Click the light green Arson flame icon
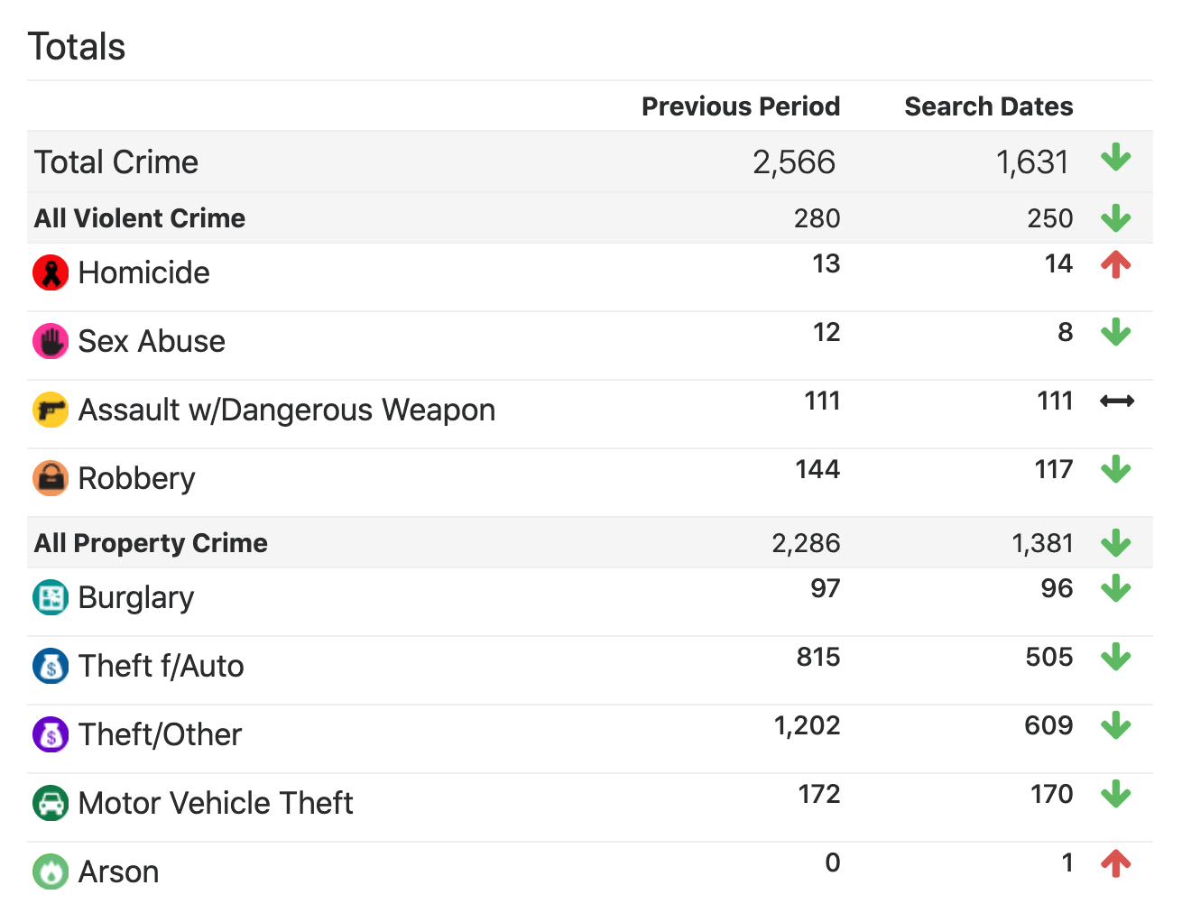The height and width of the screenshot is (913, 1182). point(51,871)
